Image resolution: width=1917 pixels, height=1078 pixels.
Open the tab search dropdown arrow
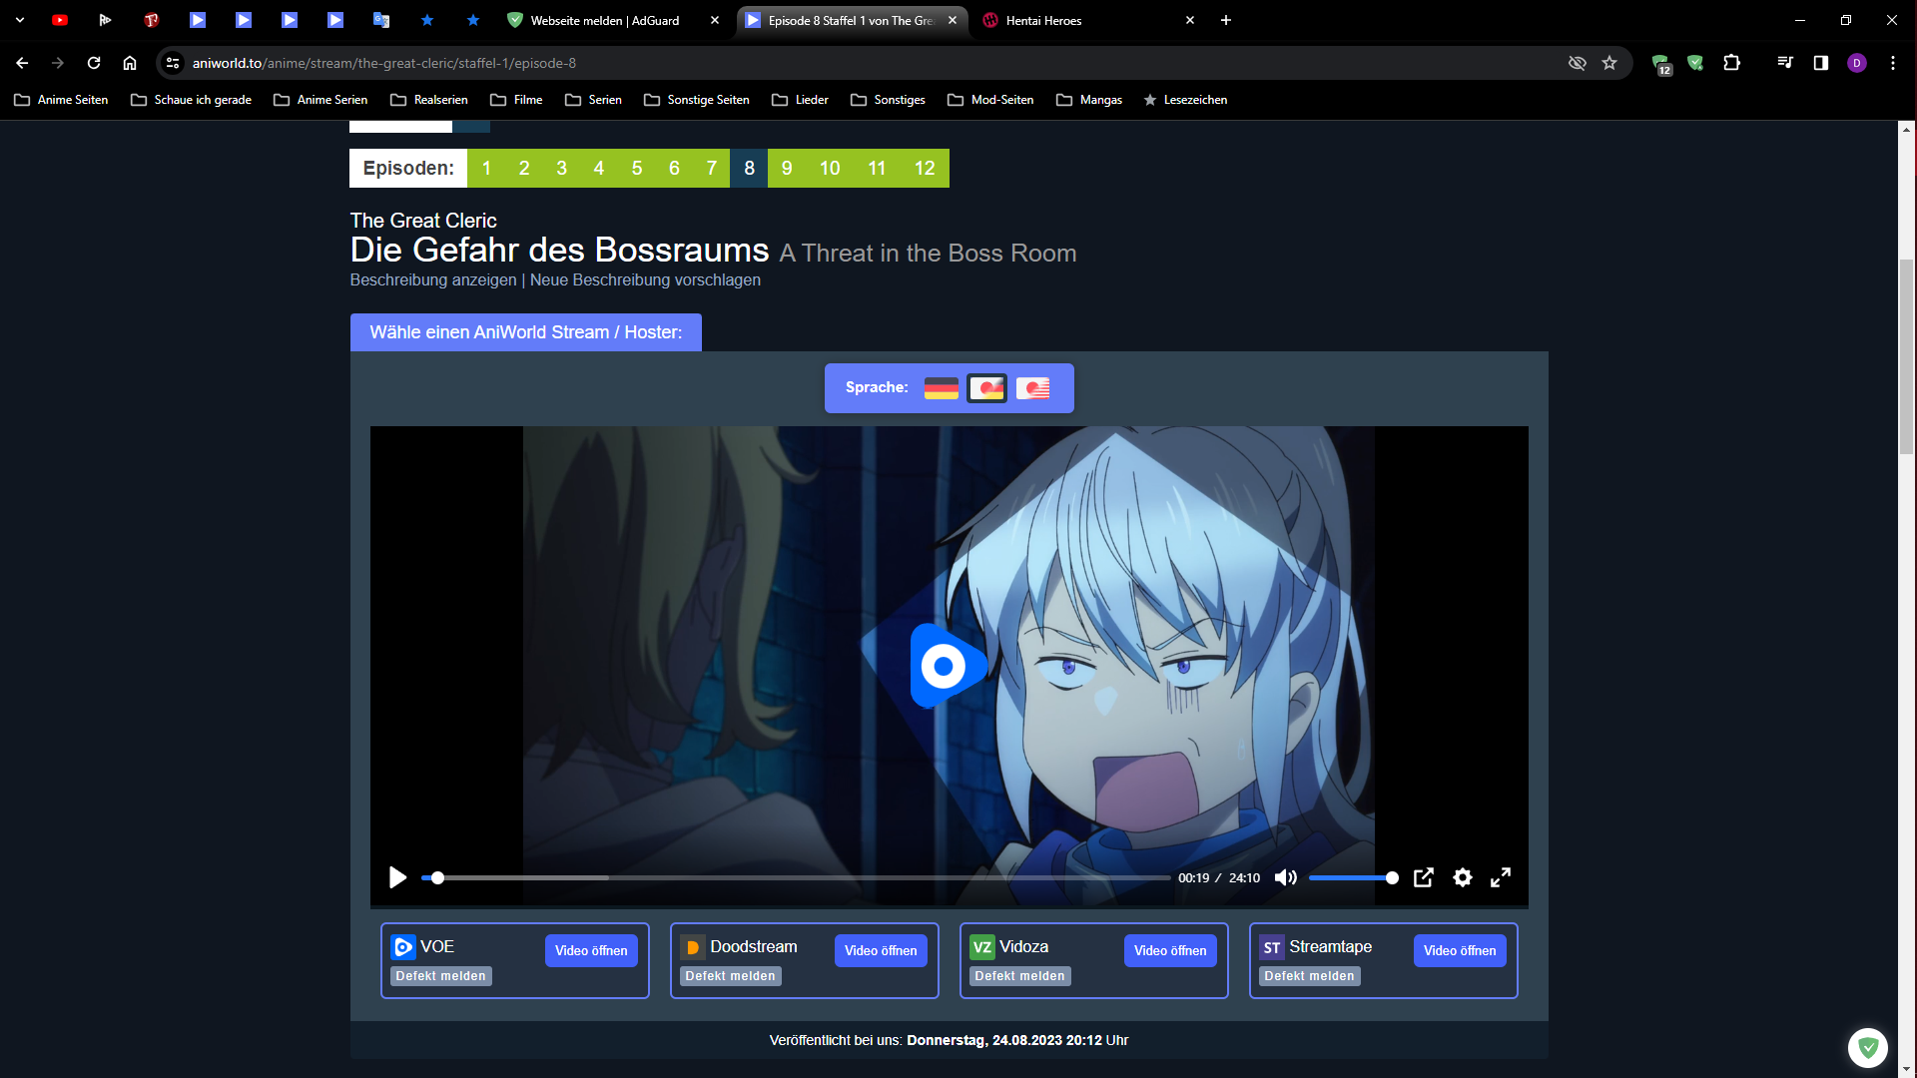click(20, 20)
